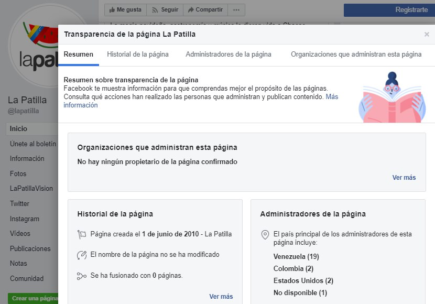Click the Colombia (2) entry
The width and height of the screenshot is (435, 304).
point(293,269)
